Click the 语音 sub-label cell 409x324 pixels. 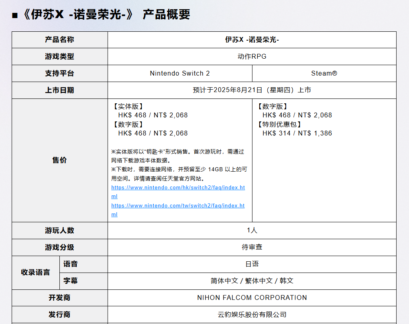click(x=83, y=264)
